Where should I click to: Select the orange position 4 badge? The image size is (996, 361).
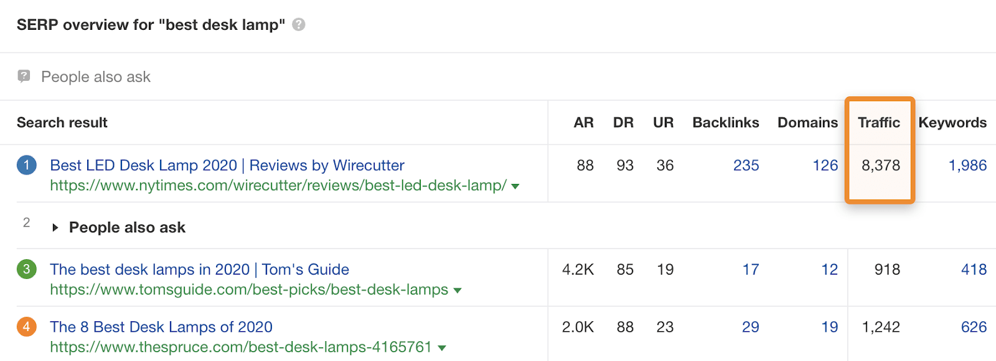tap(26, 327)
